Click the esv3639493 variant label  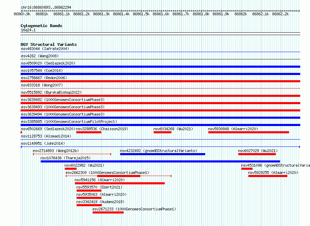[x=63, y=107]
